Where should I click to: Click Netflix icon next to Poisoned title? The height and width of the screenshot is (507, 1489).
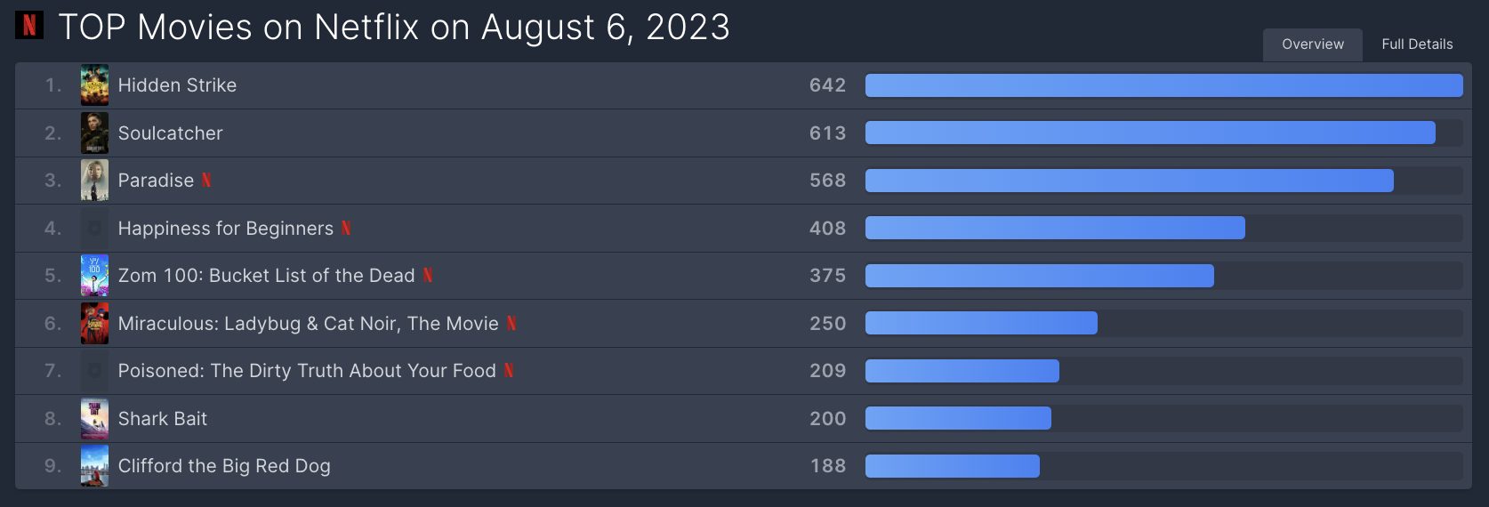[509, 371]
